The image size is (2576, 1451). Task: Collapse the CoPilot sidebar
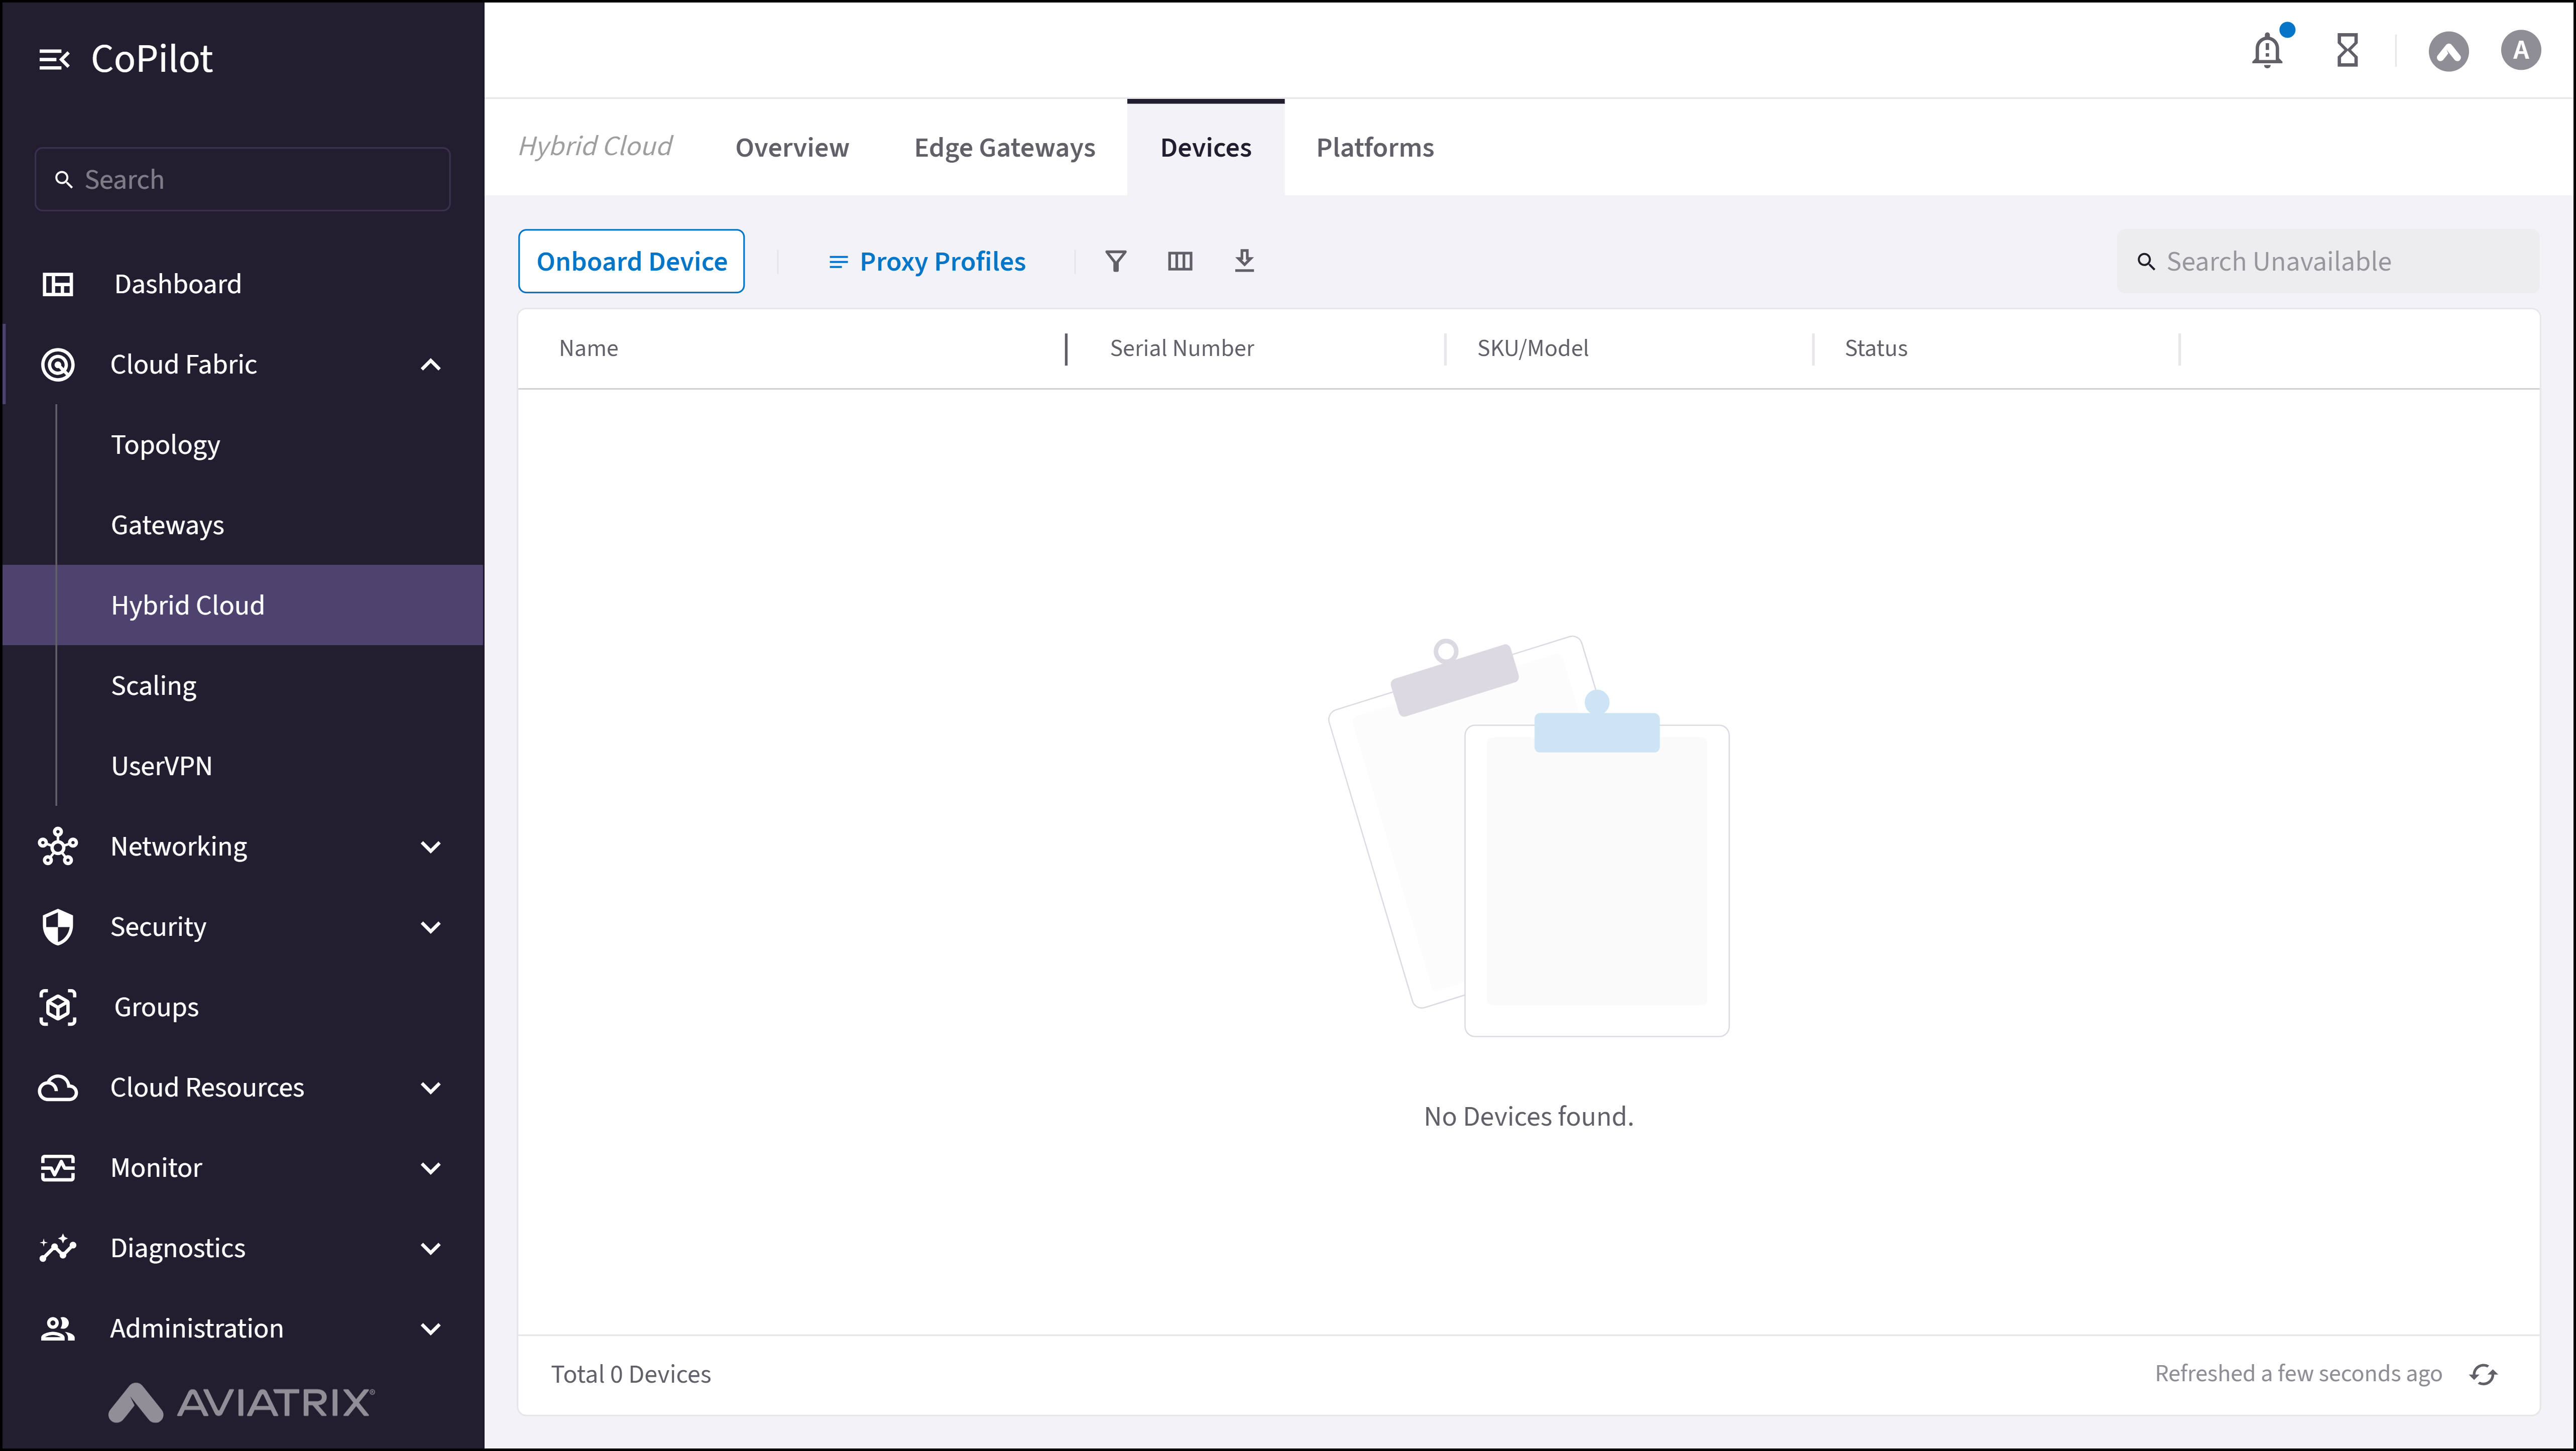point(55,58)
